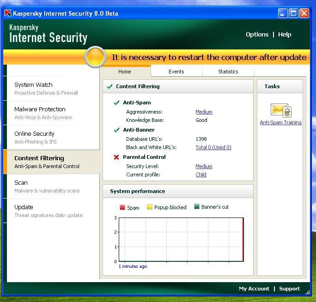Click the Kaspersky K logo in title bar
Image resolution: width=316 pixels, height=302 pixels.
[8, 13]
